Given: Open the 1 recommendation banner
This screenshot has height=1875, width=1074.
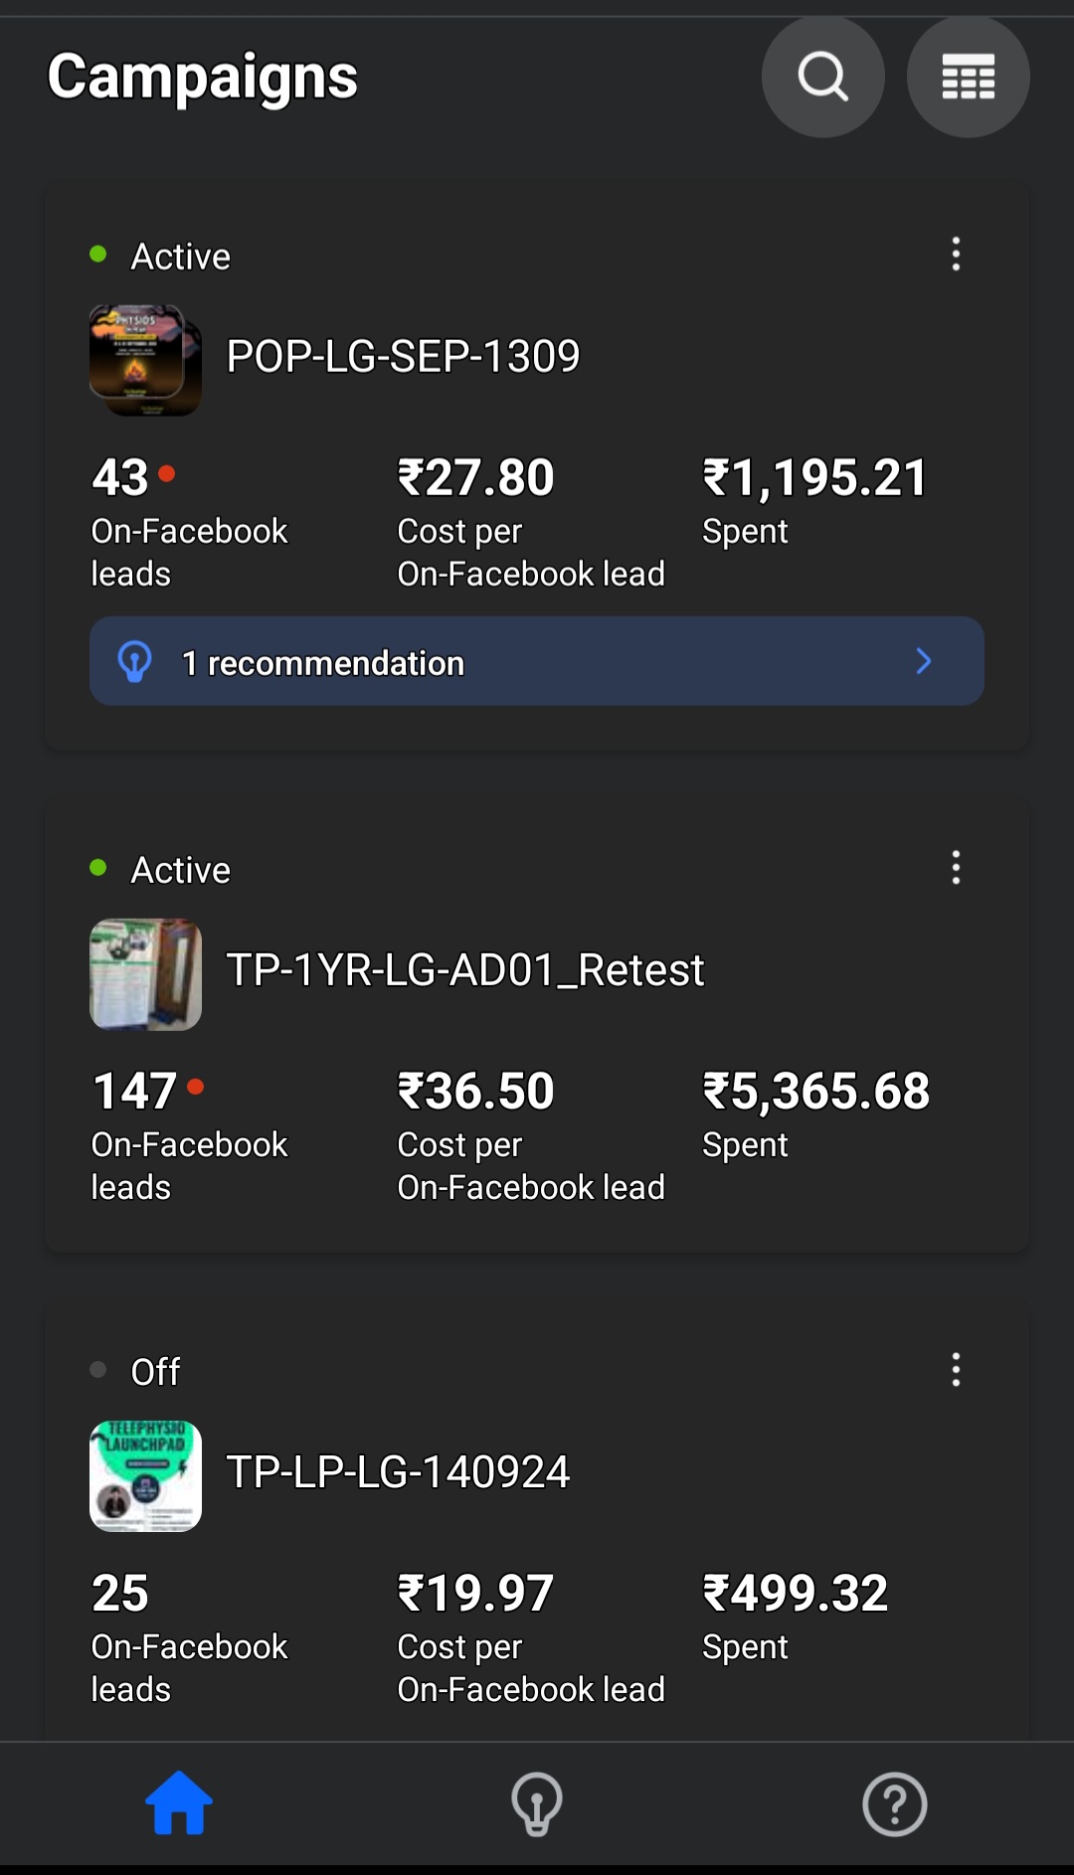Looking at the screenshot, I should tap(537, 662).
